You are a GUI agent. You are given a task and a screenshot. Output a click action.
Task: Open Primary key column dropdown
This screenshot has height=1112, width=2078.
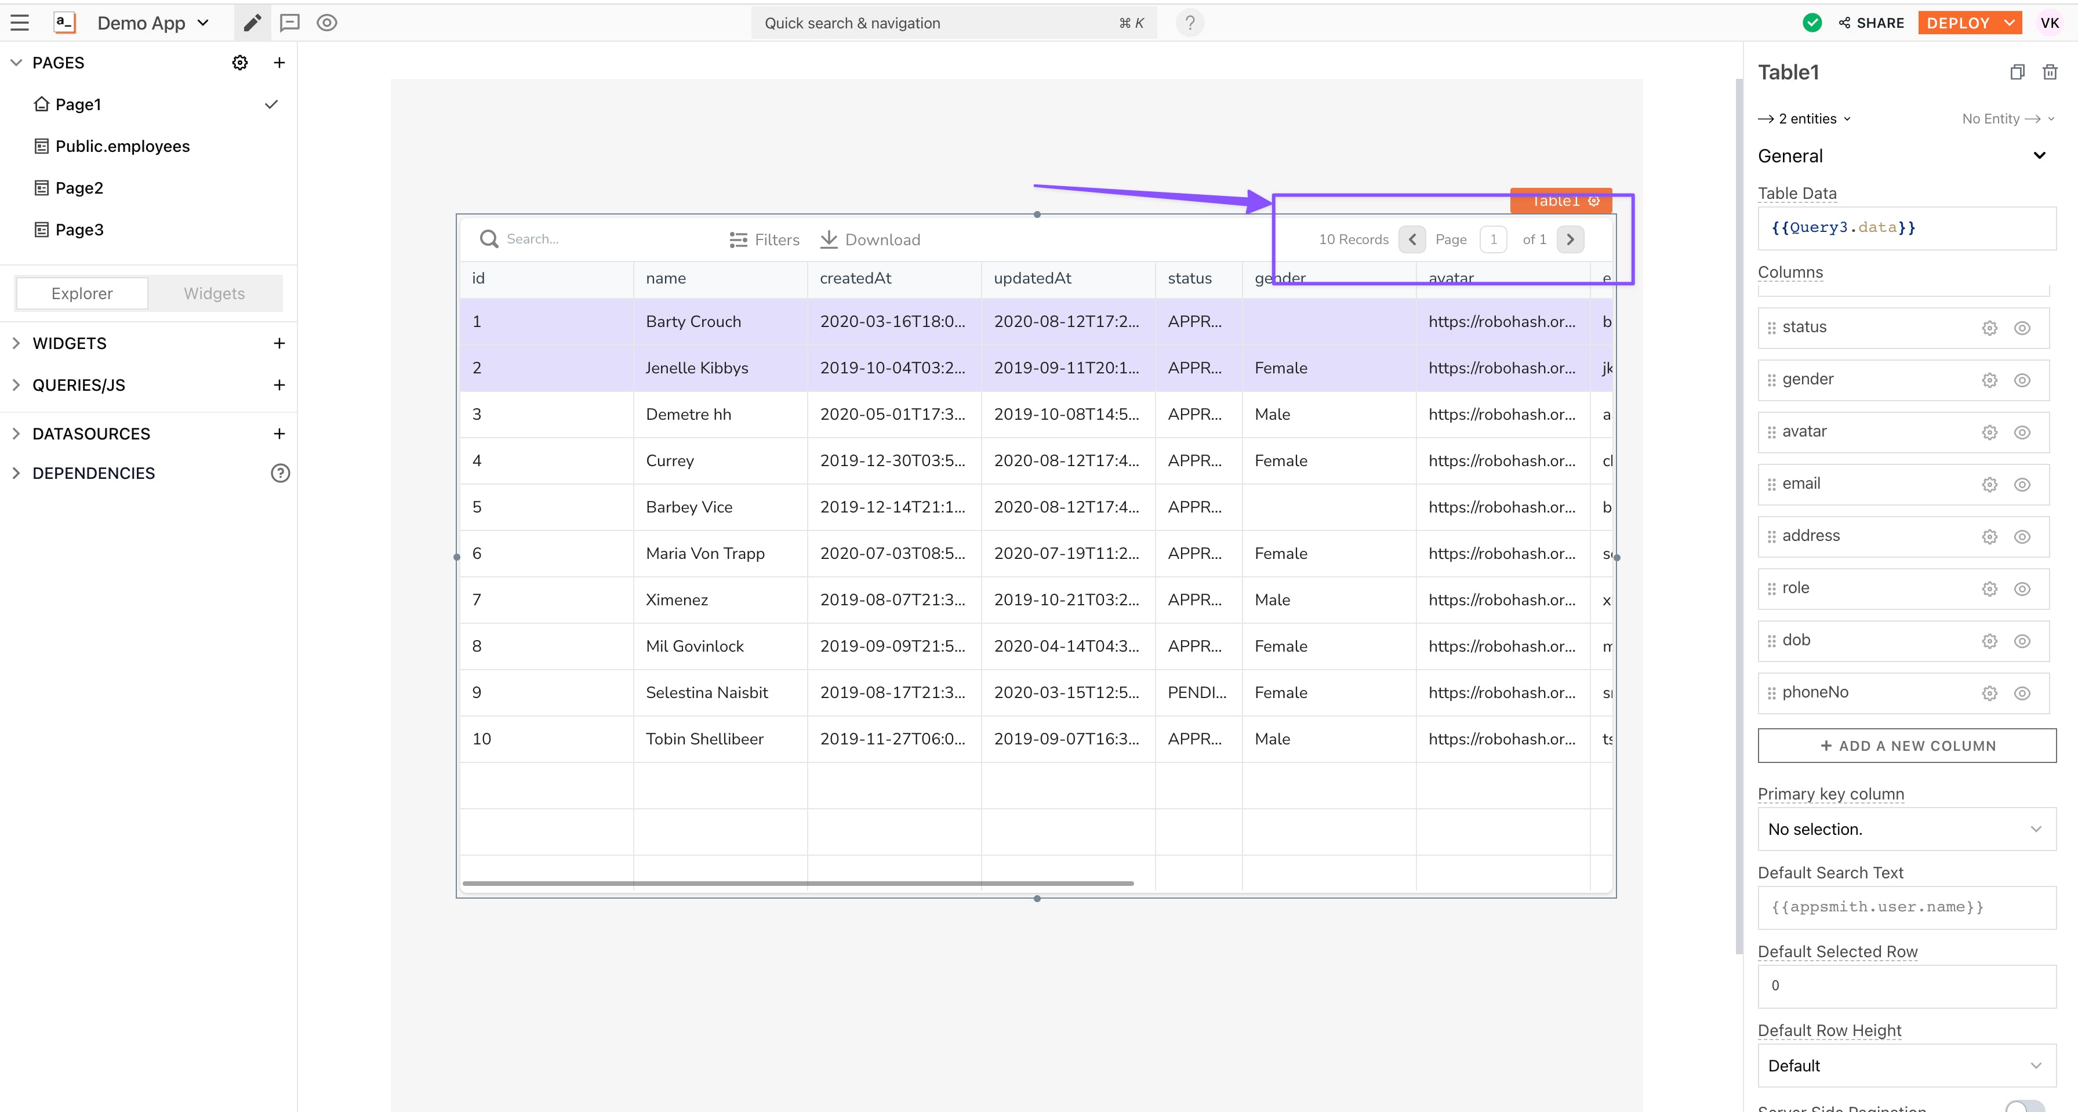pos(1906,829)
